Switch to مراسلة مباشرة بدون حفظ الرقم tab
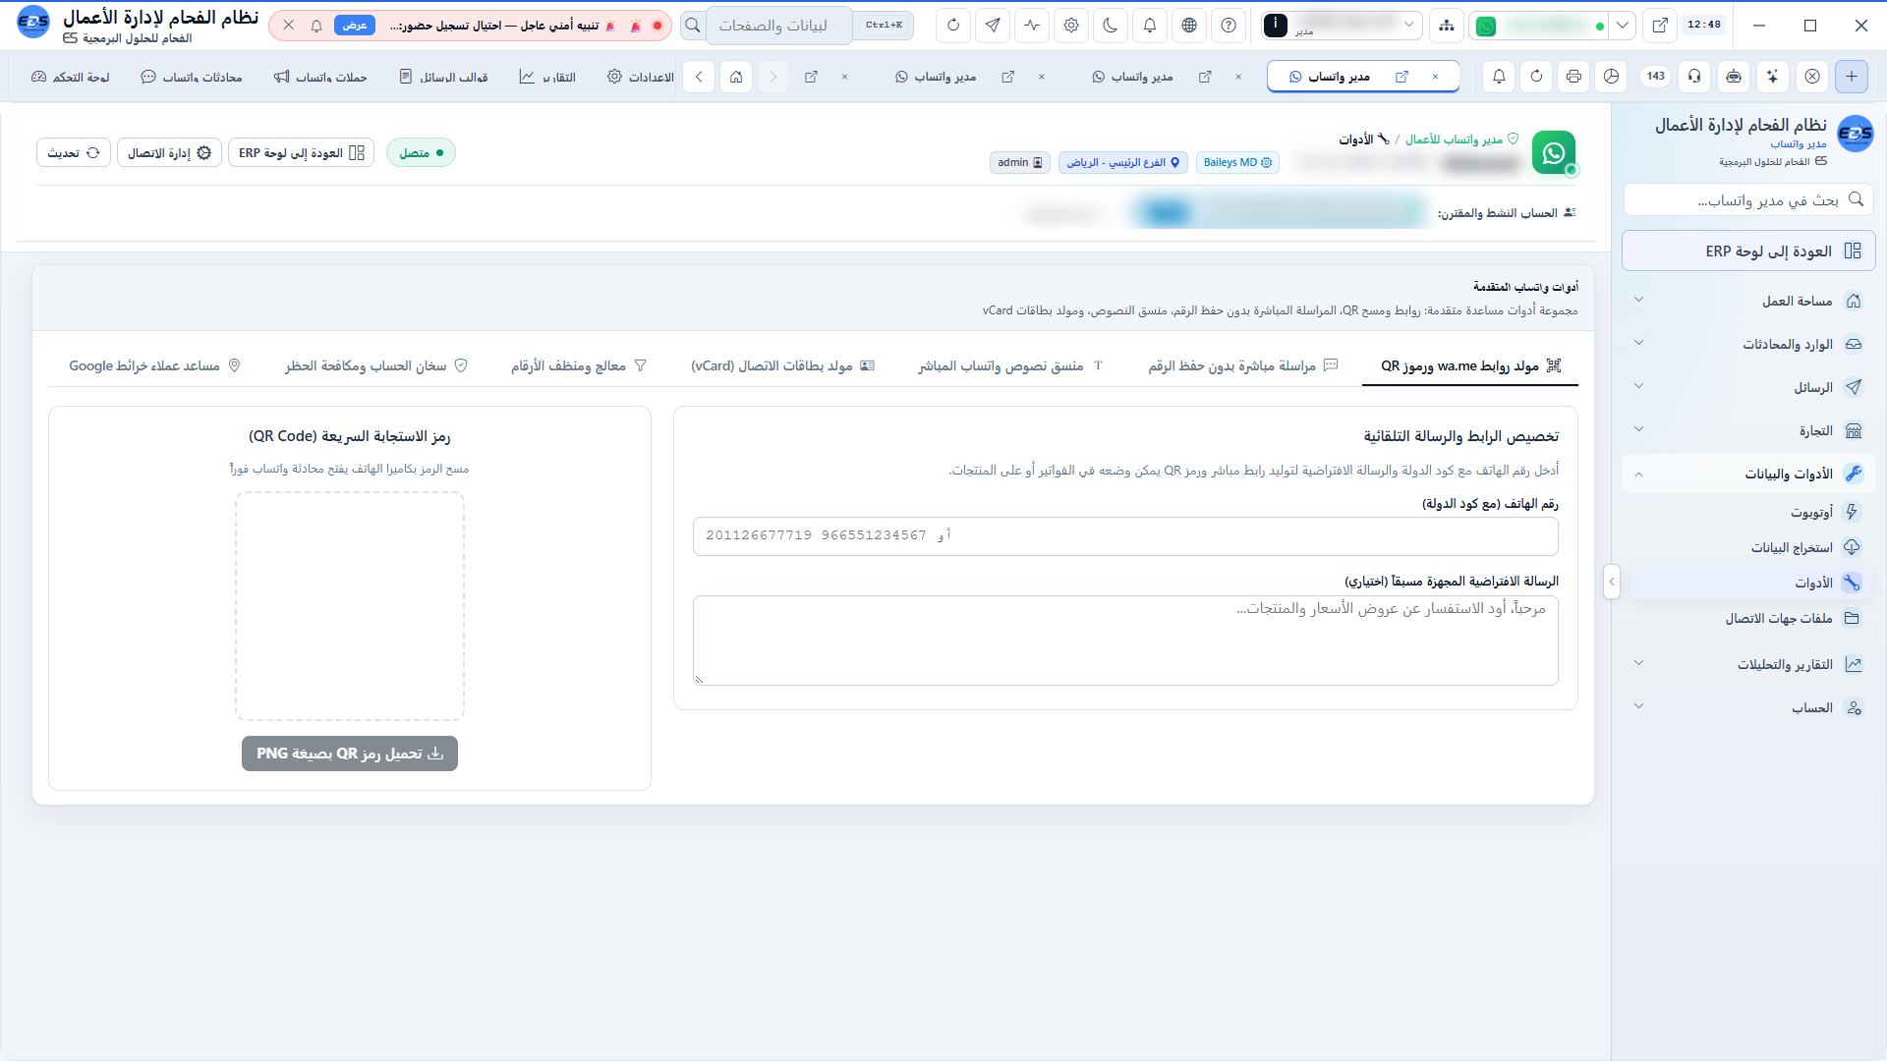This screenshot has width=1887, height=1061. tap(1243, 365)
